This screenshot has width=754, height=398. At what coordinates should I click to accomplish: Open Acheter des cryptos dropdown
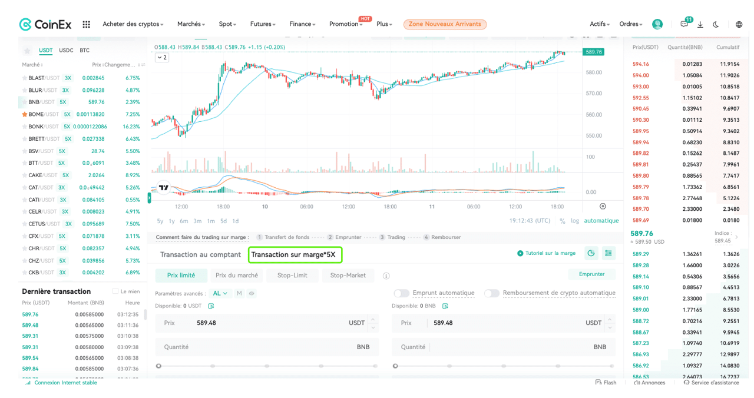[x=133, y=24]
